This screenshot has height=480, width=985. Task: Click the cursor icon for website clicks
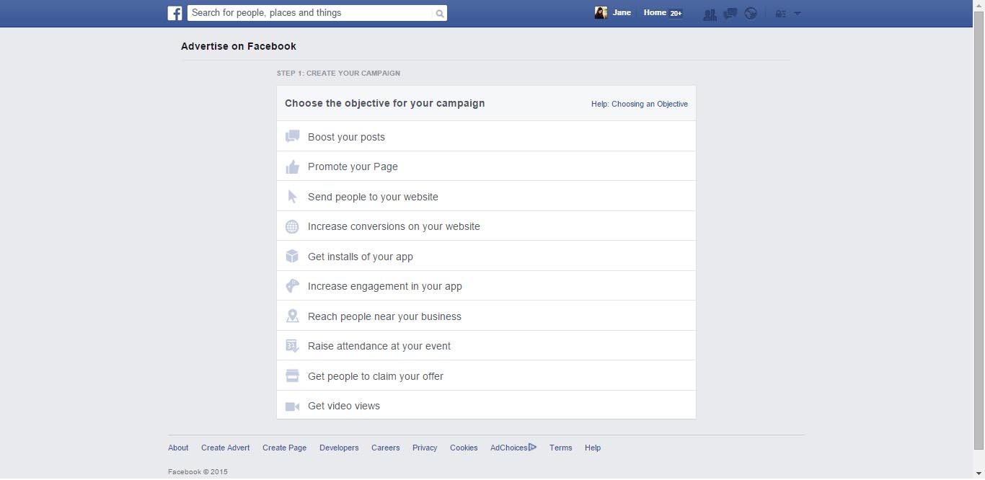(292, 197)
